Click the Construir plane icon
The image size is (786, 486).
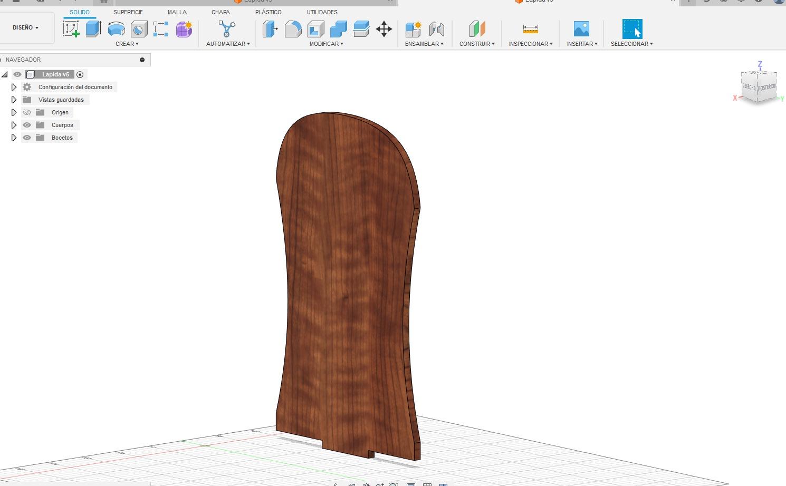477,28
